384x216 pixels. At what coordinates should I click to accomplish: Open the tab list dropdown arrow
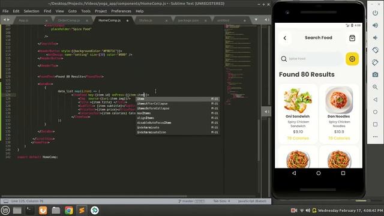click(x=256, y=20)
